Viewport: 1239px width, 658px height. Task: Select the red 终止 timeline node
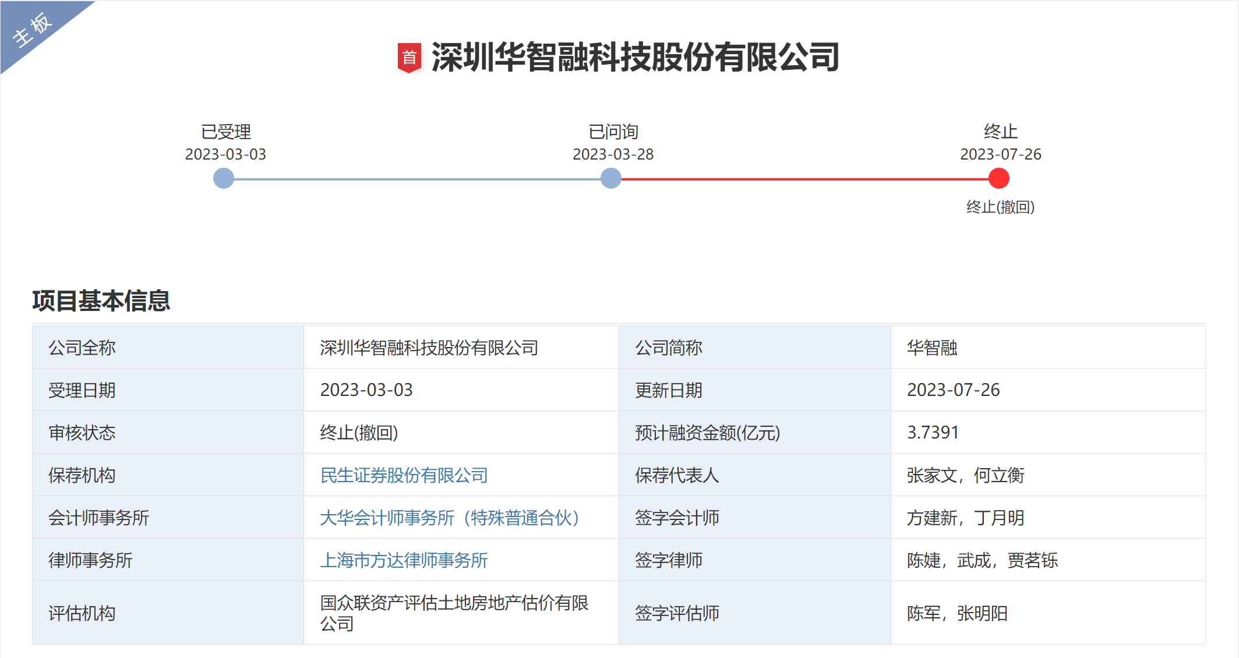999,178
